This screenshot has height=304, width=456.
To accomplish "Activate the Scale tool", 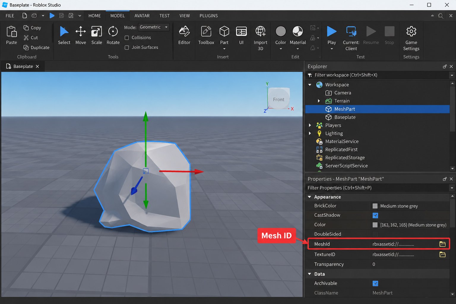I will click(x=96, y=35).
